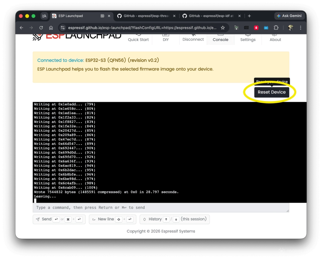The width and height of the screenshot is (322, 259).
Task: Click 'Writing at 0x6cab09... (100%)' line
Action: 65,187
